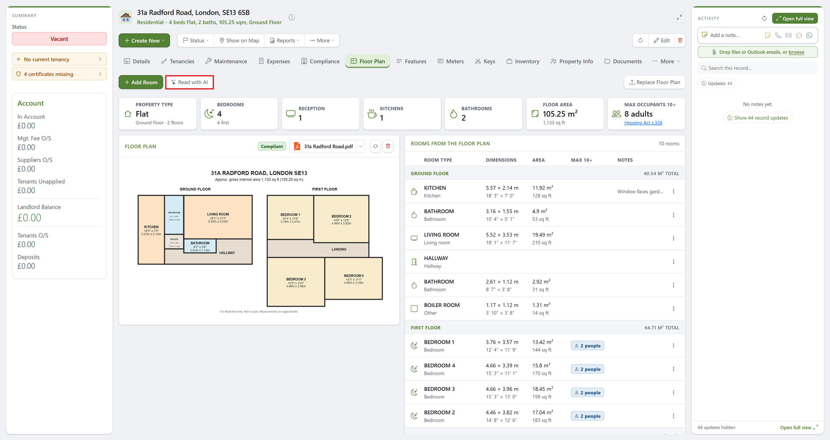Click the Open full view green button

click(x=795, y=19)
